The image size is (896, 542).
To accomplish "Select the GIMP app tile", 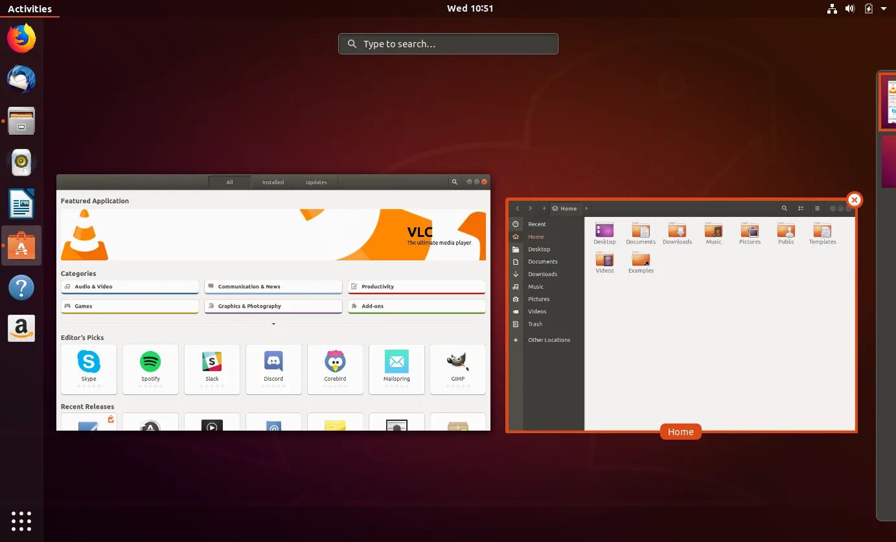I will (x=458, y=369).
